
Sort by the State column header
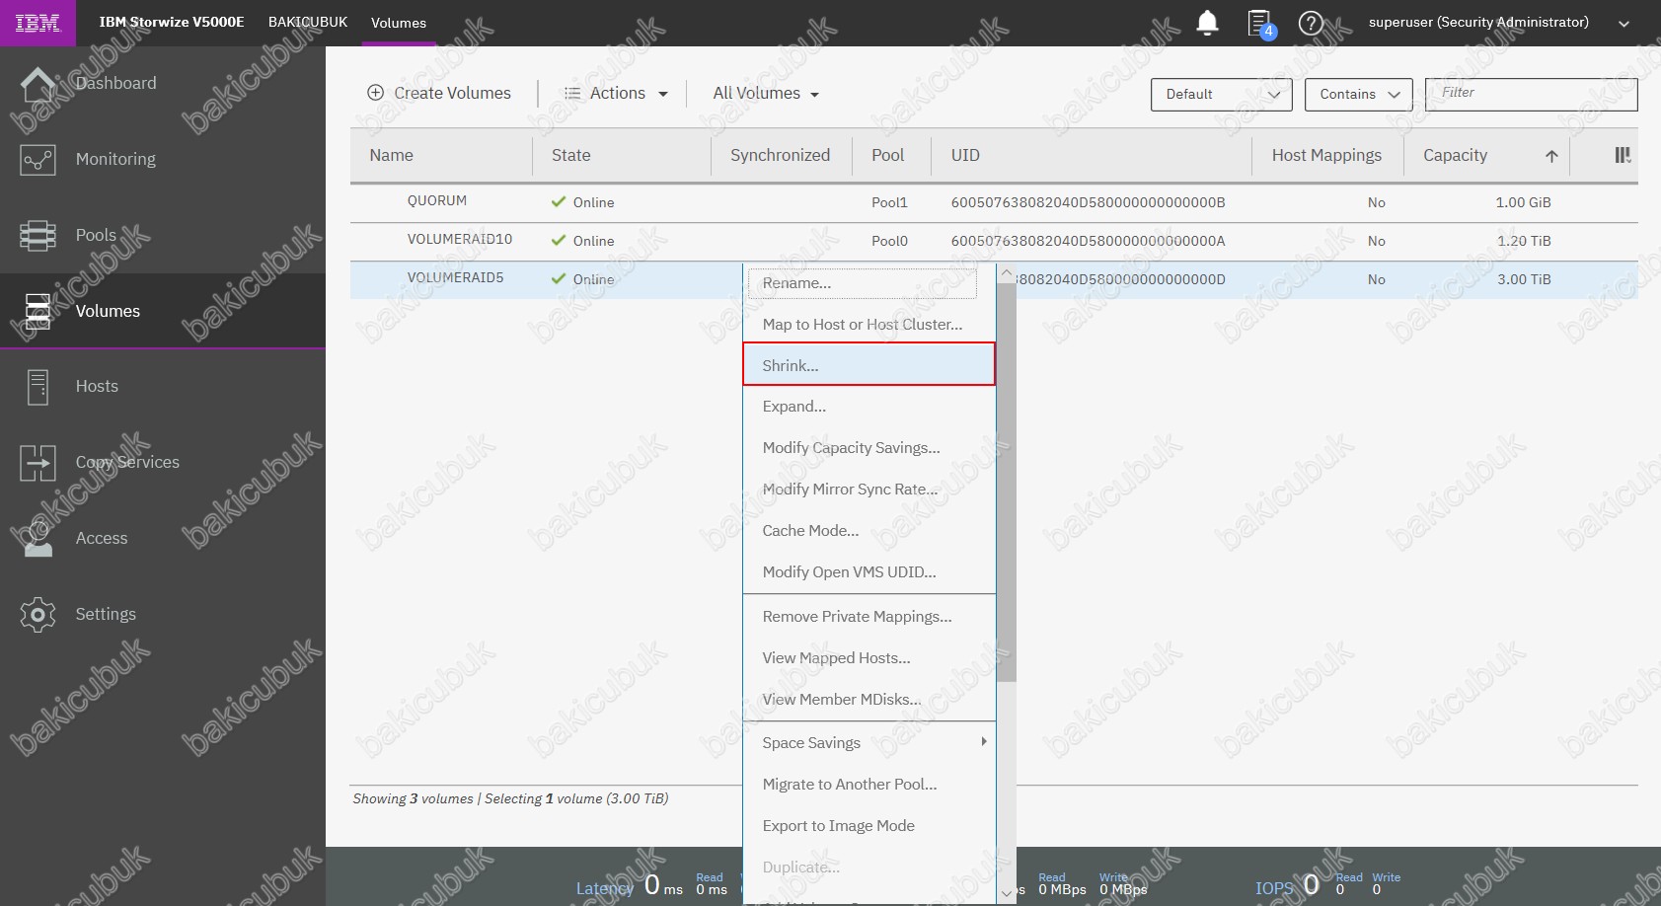coord(570,156)
